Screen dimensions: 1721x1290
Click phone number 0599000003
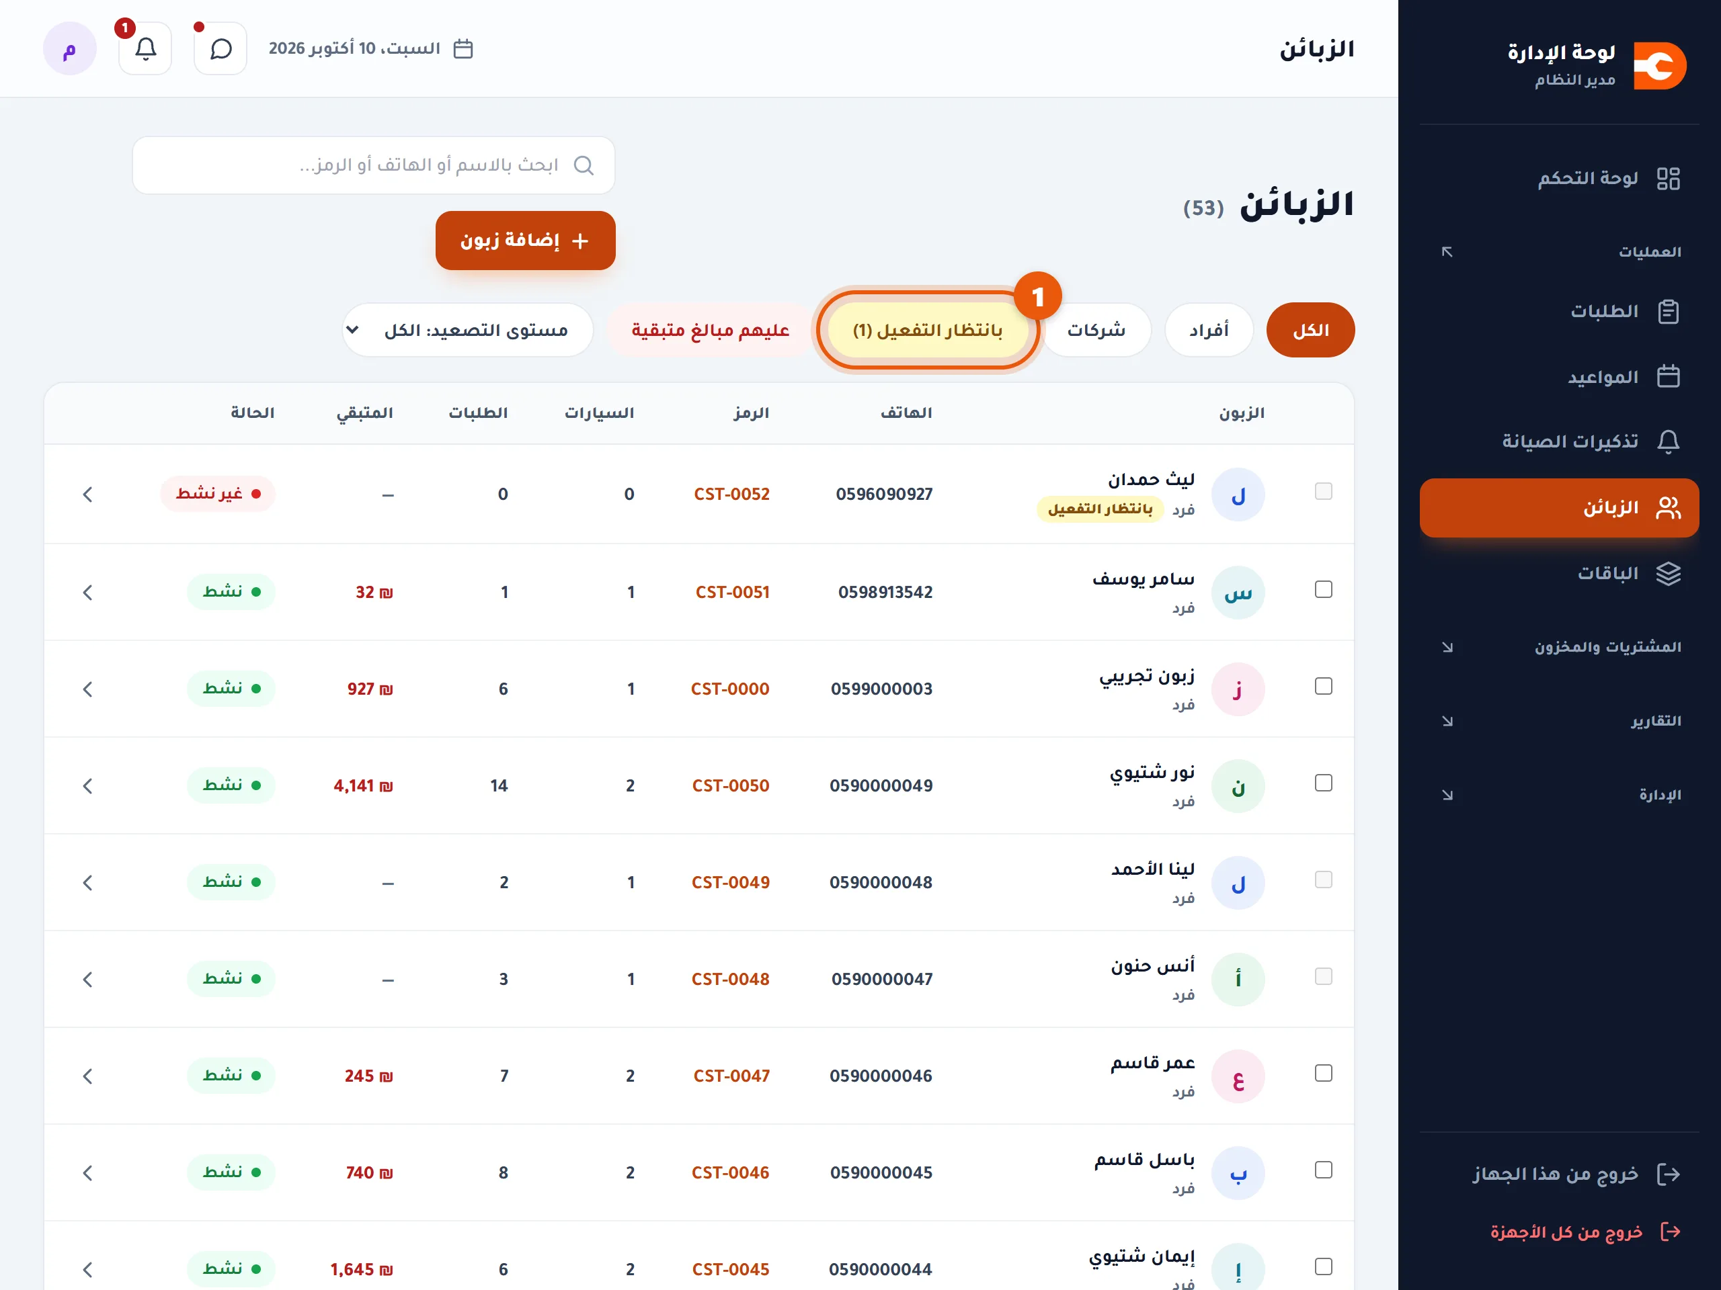[881, 689]
